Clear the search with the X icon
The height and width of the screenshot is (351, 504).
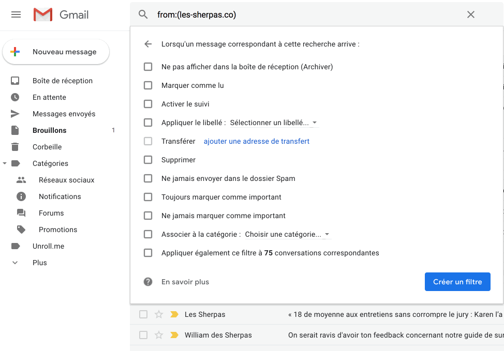[x=470, y=14]
